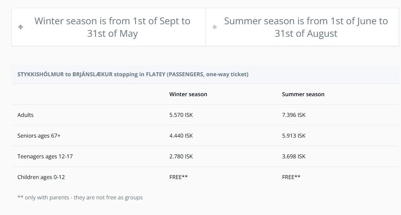Click the adult summer price 7.396 ISK
This screenshot has height=215, width=401.
(x=294, y=115)
